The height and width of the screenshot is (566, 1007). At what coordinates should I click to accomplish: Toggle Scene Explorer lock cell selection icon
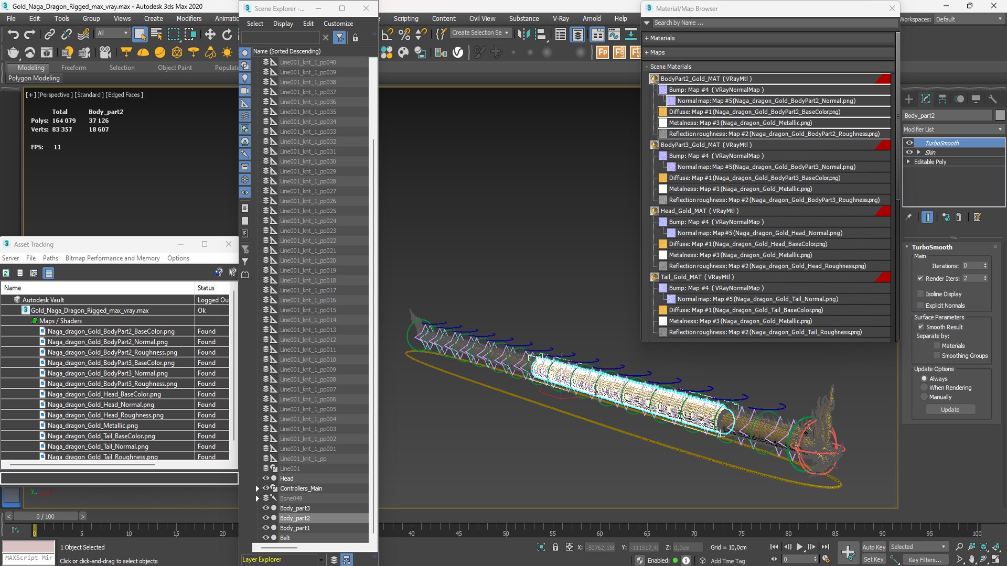tap(355, 38)
